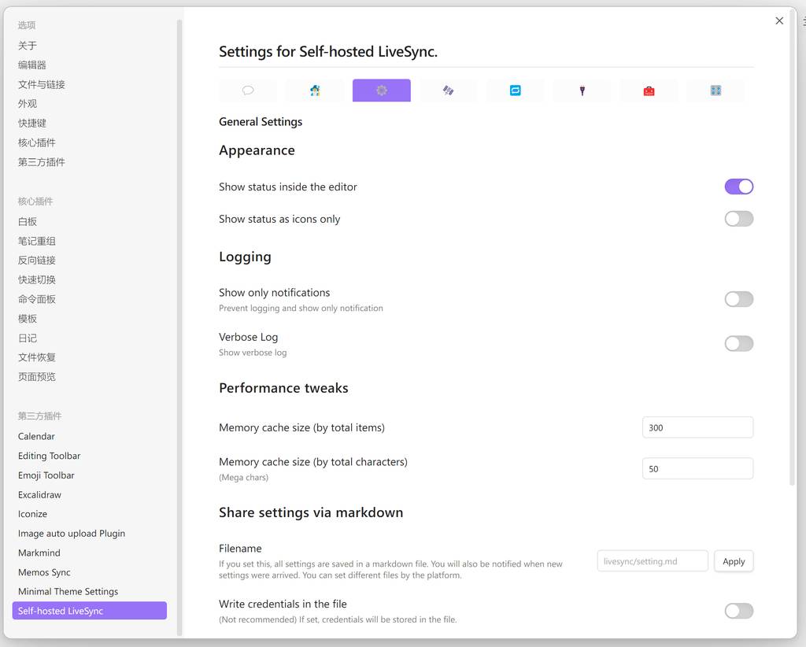Screen dimensions: 806x647
Task: Click the Apply button for Filename
Action: click(734, 561)
